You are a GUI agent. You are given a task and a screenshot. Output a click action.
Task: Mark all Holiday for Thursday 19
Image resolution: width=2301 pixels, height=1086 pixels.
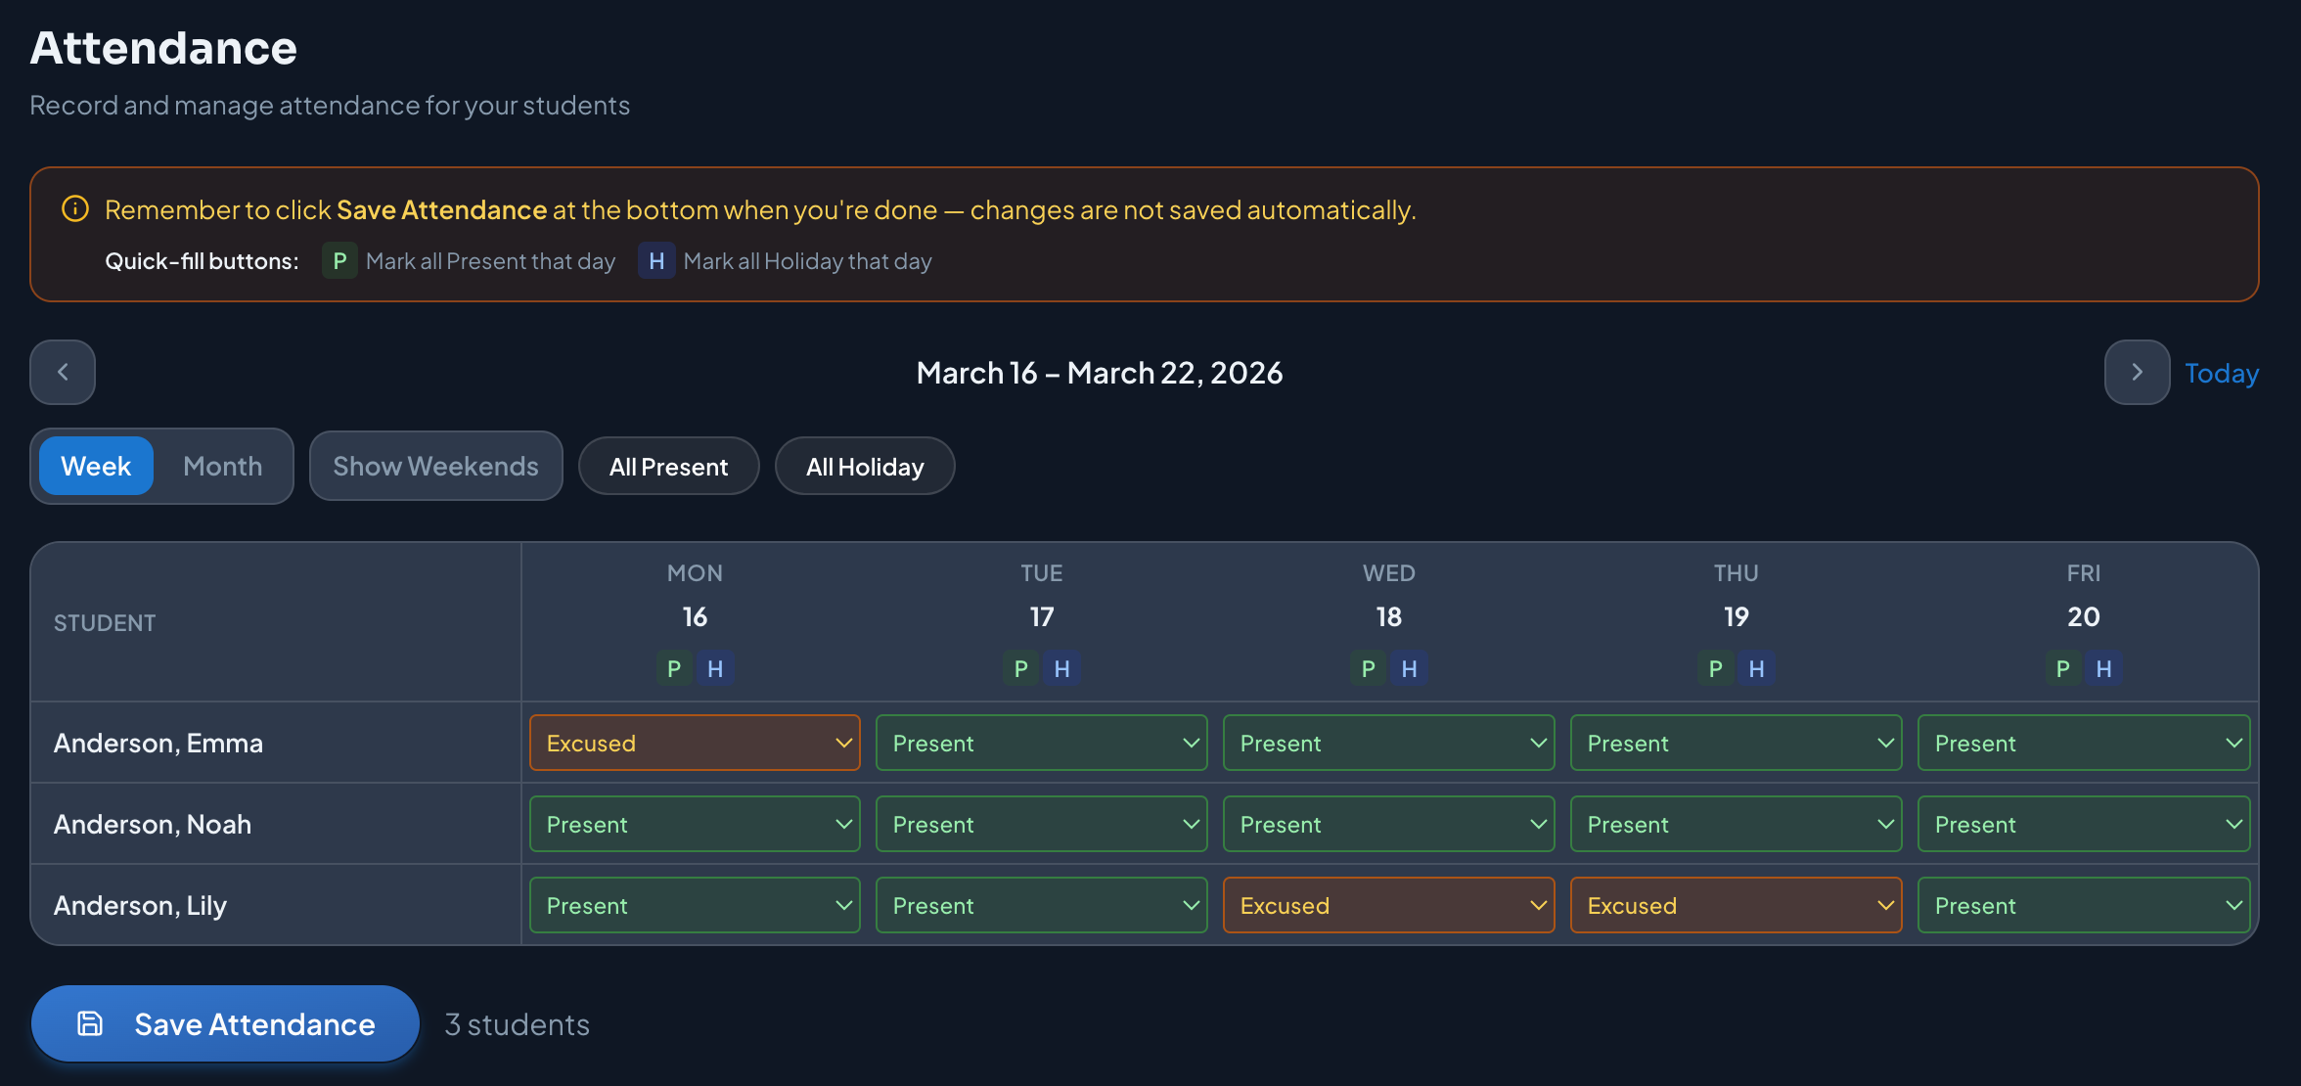click(x=1757, y=668)
